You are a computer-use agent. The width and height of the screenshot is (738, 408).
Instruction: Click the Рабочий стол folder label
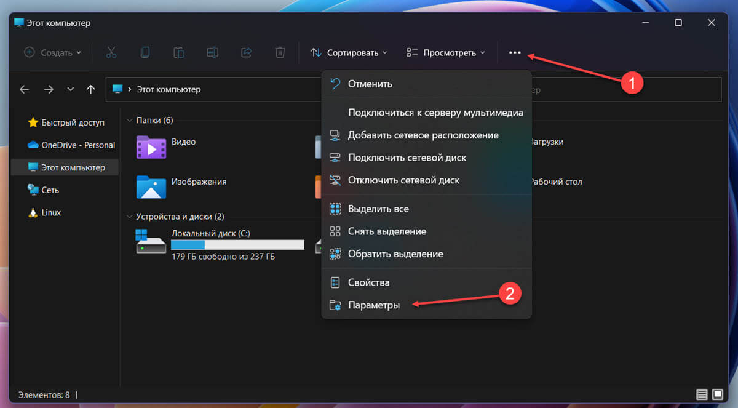[555, 182]
